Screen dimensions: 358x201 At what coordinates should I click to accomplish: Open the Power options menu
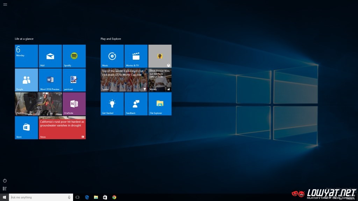[5, 180]
